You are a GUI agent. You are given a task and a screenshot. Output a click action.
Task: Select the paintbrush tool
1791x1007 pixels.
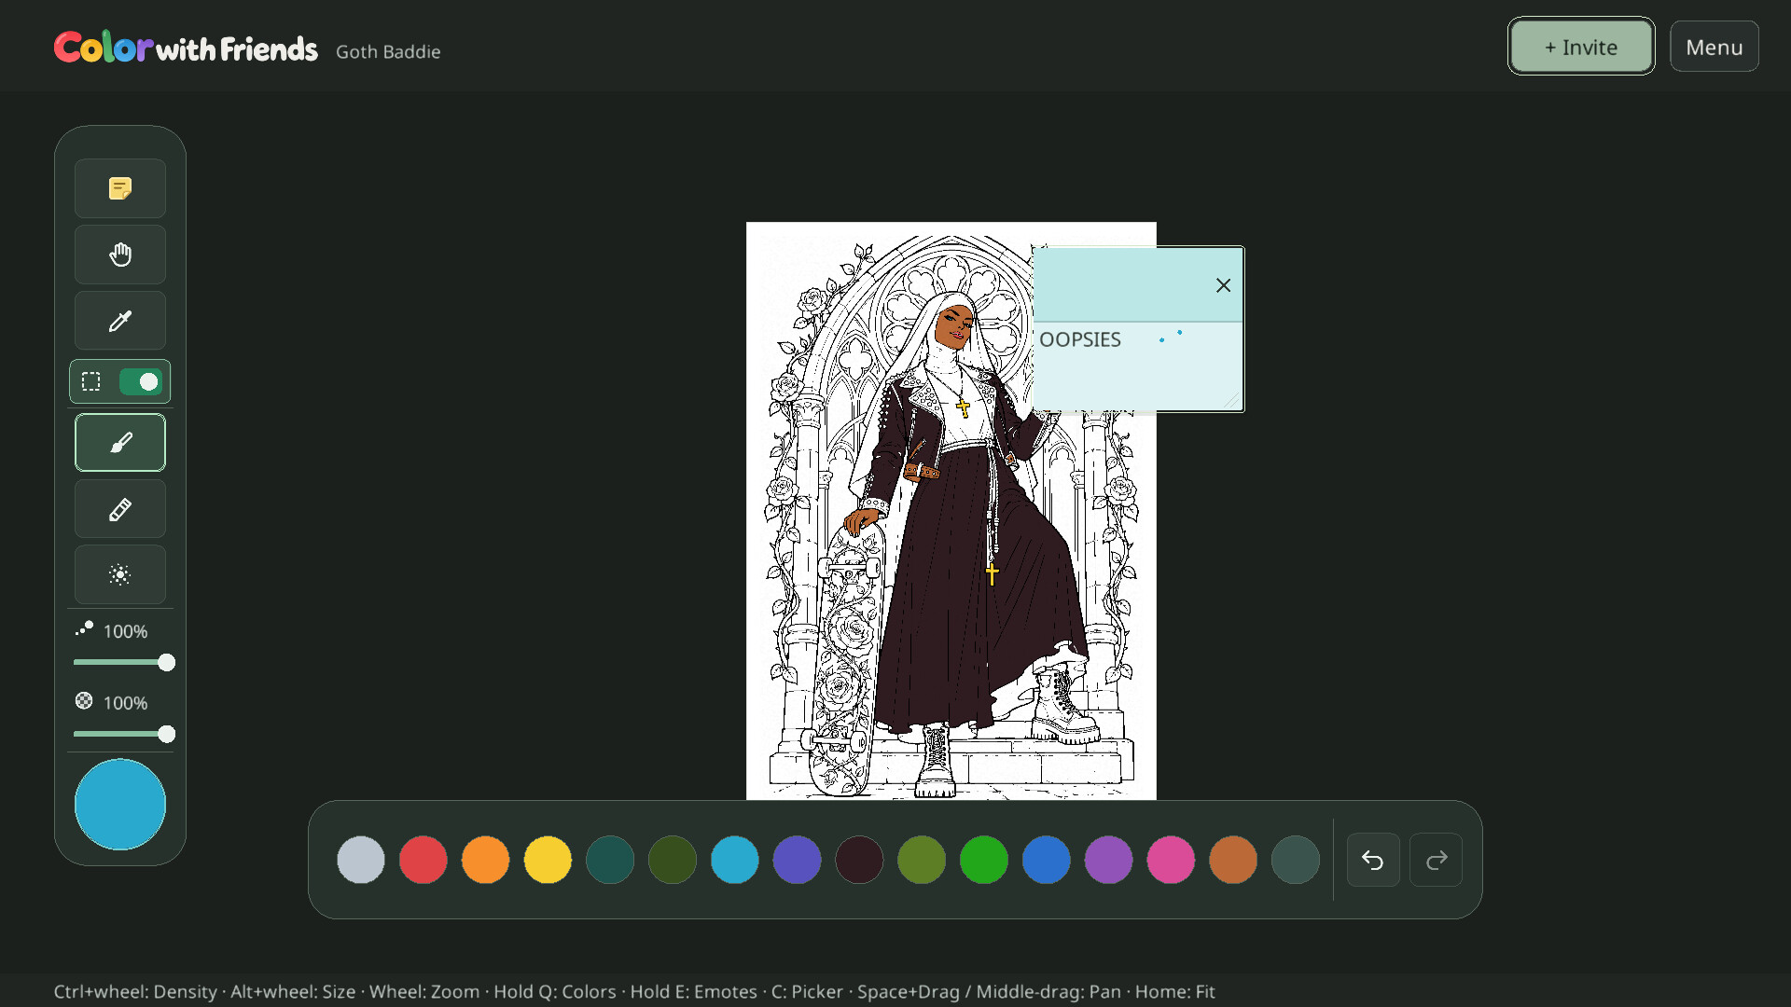[120, 443]
